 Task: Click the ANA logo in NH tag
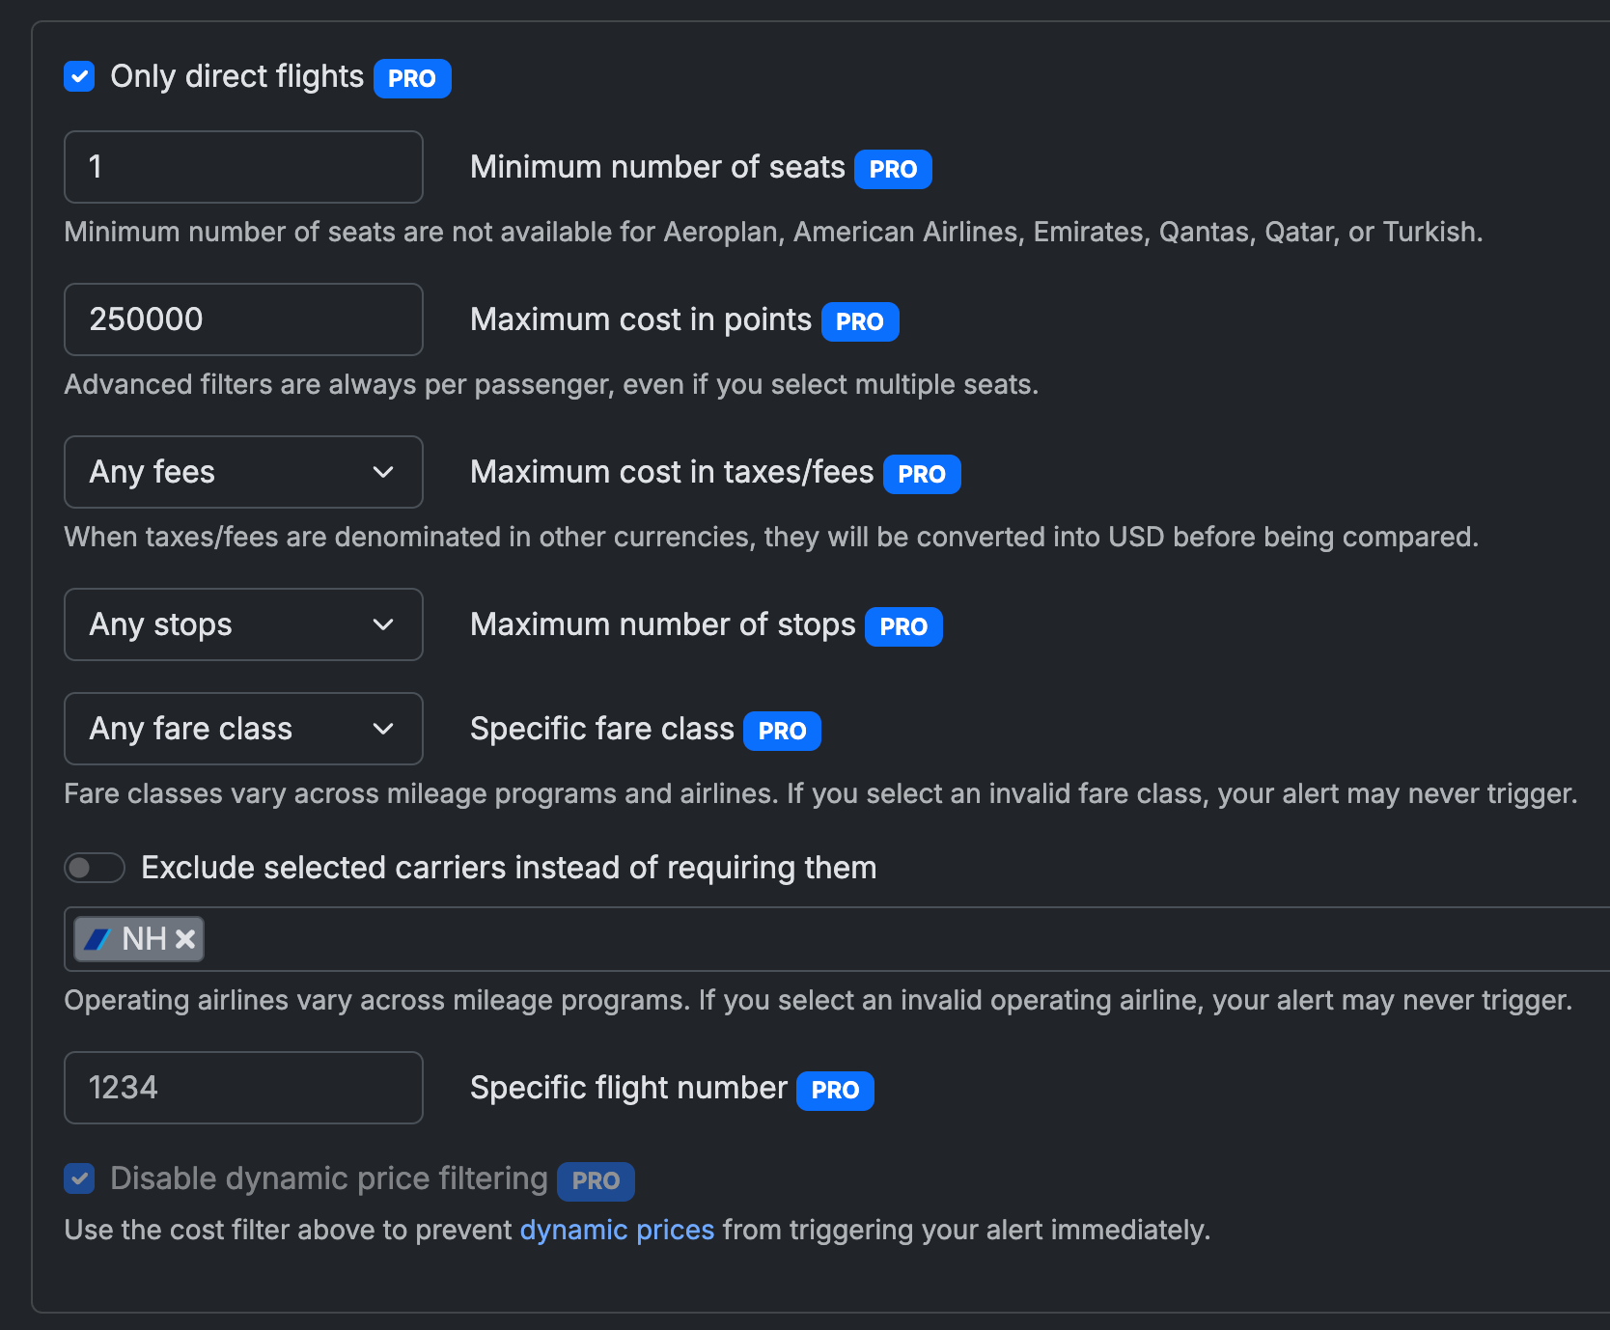coord(97,939)
